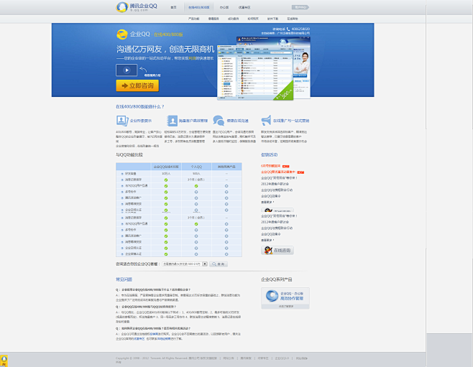Open the 企业QQ·办公版 高效协作管理 product card
The width and height of the screenshot is (473, 367).
[285, 298]
